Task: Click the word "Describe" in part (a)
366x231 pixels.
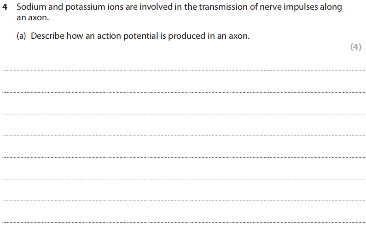Action: coord(47,36)
